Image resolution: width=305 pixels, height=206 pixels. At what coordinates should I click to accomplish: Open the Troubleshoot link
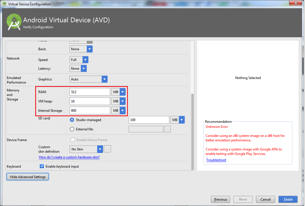[x=216, y=160]
